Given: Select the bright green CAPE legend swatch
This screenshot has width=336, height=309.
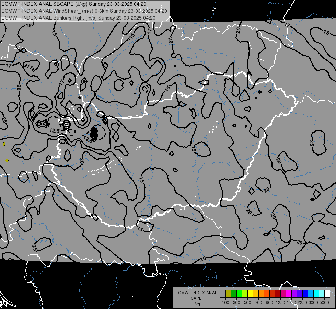Looking at the screenshot, I should [x=239, y=294].
